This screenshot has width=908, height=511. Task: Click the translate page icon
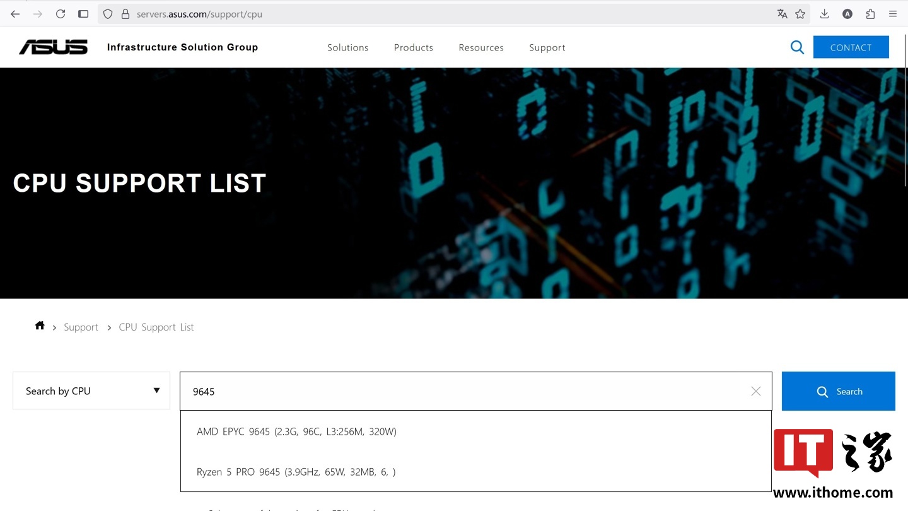pos(782,14)
